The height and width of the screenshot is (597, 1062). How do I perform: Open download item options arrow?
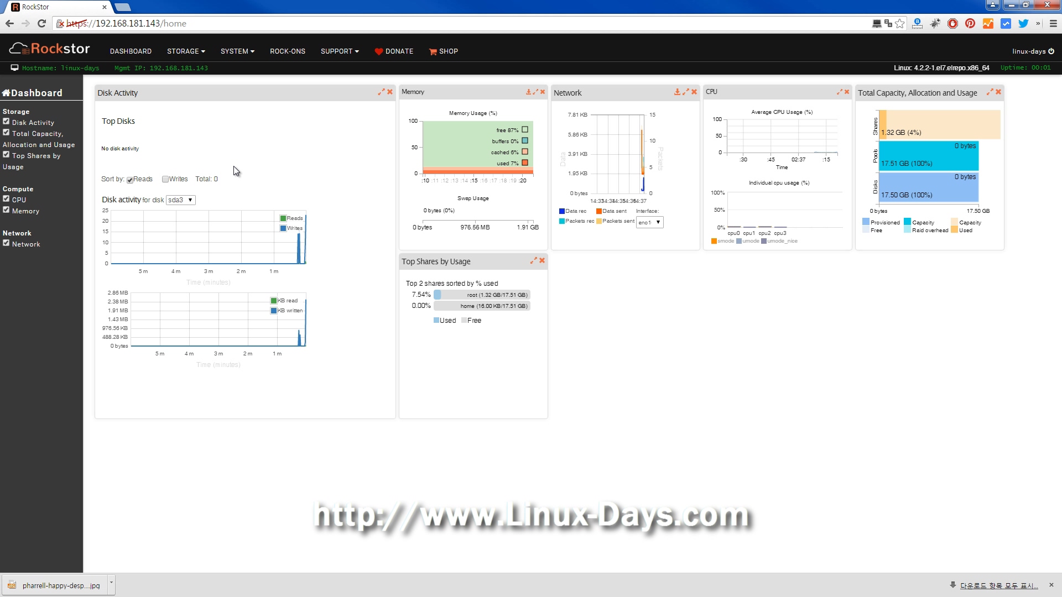[x=111, y=584]
